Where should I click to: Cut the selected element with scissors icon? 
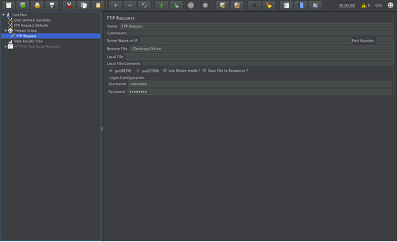(69, 5)
